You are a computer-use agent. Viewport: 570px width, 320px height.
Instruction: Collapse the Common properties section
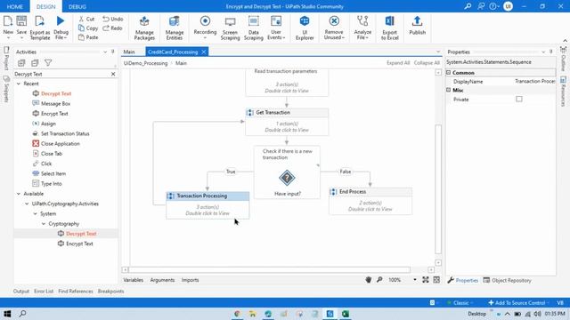[449, 73]
